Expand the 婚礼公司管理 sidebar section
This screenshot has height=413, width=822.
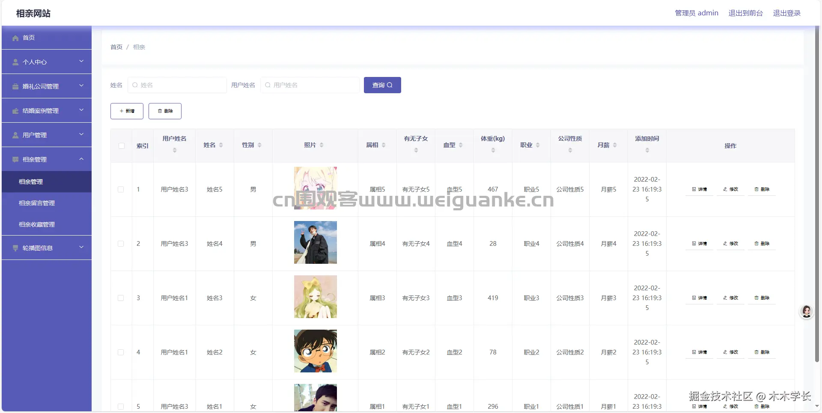click(x=47, y=86)
